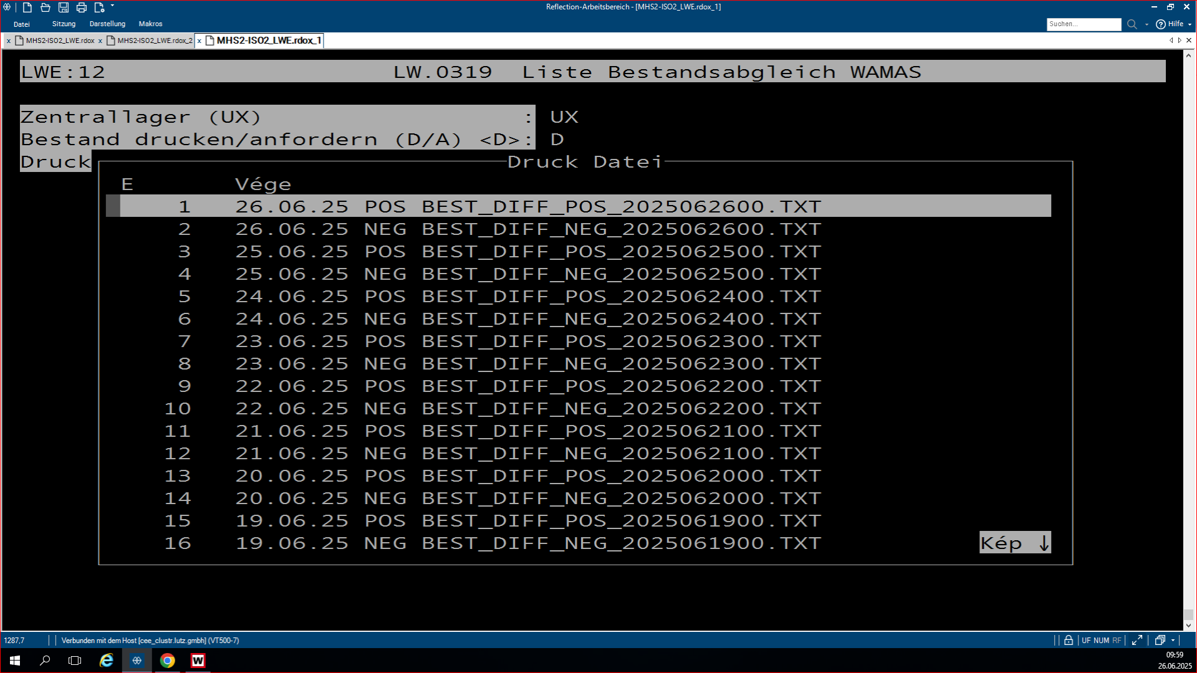Expand the quick access toolbar customize arrow
1197x673 pixels.
pos(113,6)
